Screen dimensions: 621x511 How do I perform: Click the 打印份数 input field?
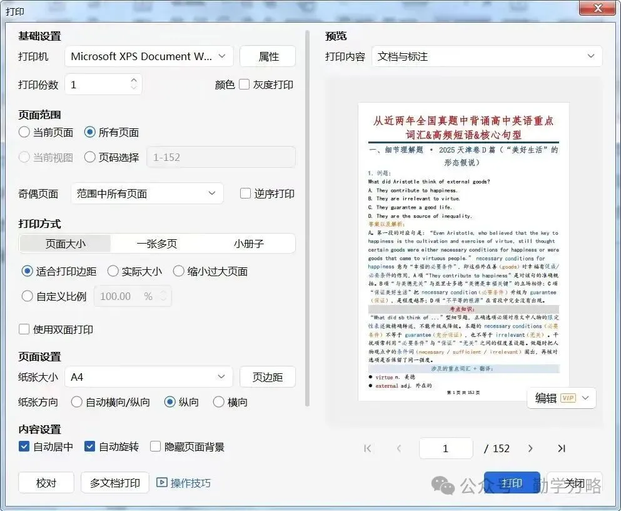coord(103,84)
